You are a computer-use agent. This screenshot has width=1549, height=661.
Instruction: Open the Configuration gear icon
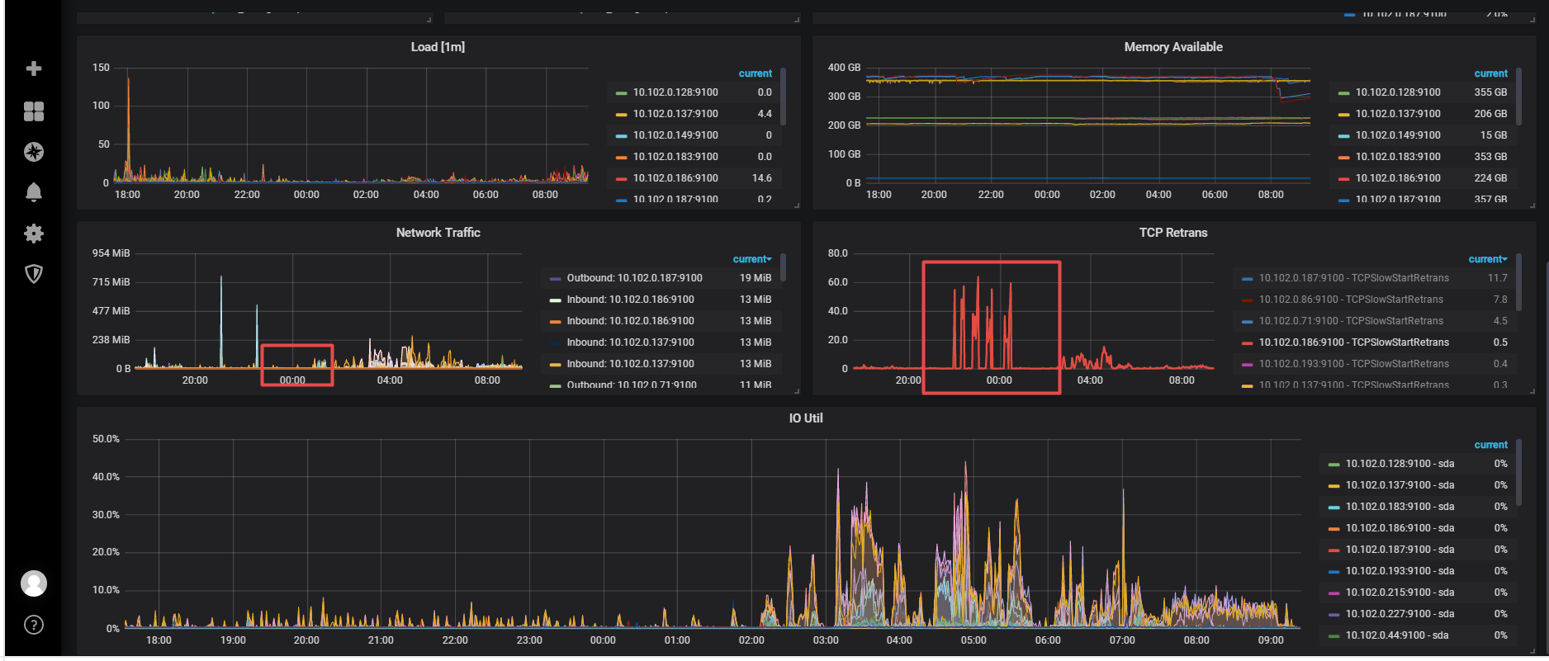(34, 234)
